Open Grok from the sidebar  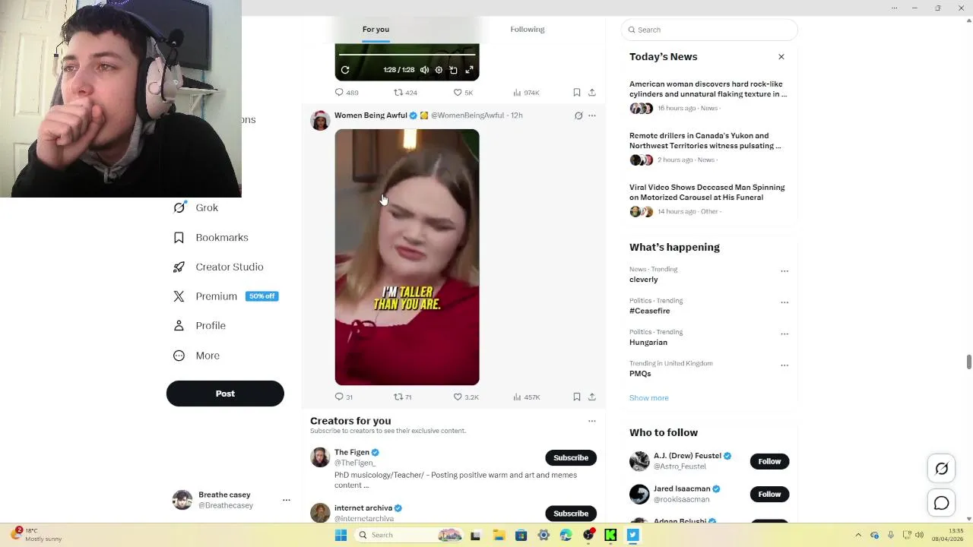point(196,207)
